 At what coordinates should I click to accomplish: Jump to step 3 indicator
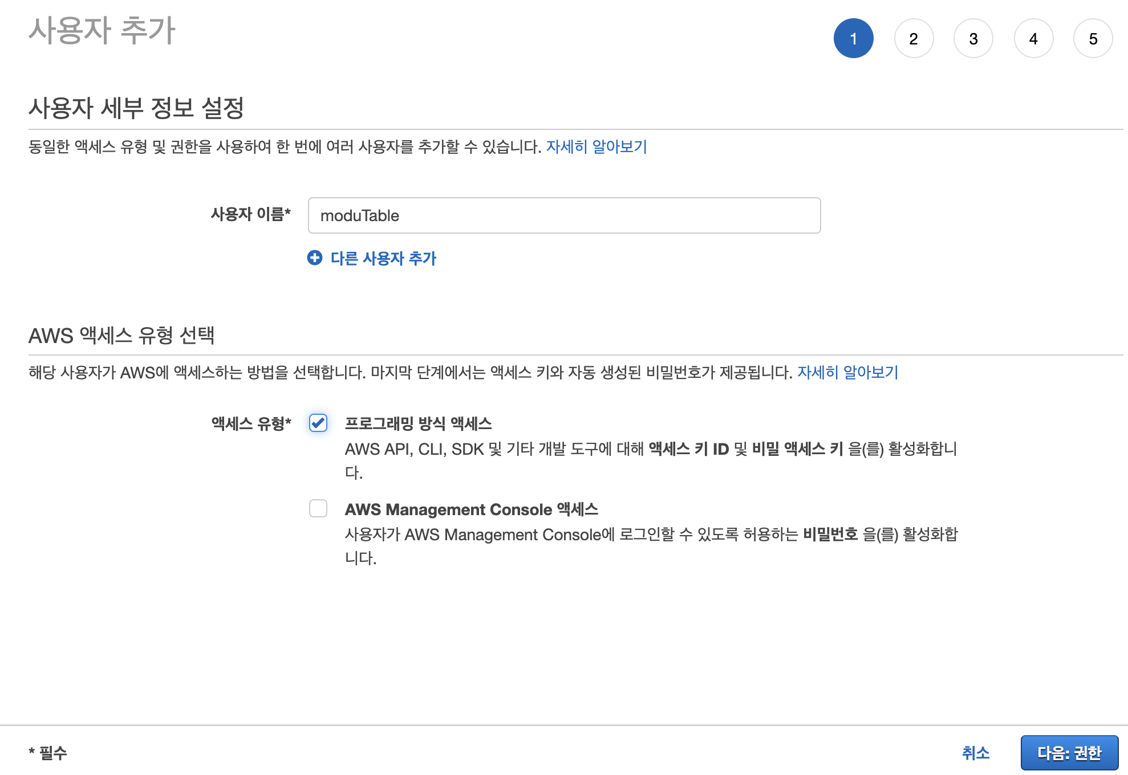973,39
